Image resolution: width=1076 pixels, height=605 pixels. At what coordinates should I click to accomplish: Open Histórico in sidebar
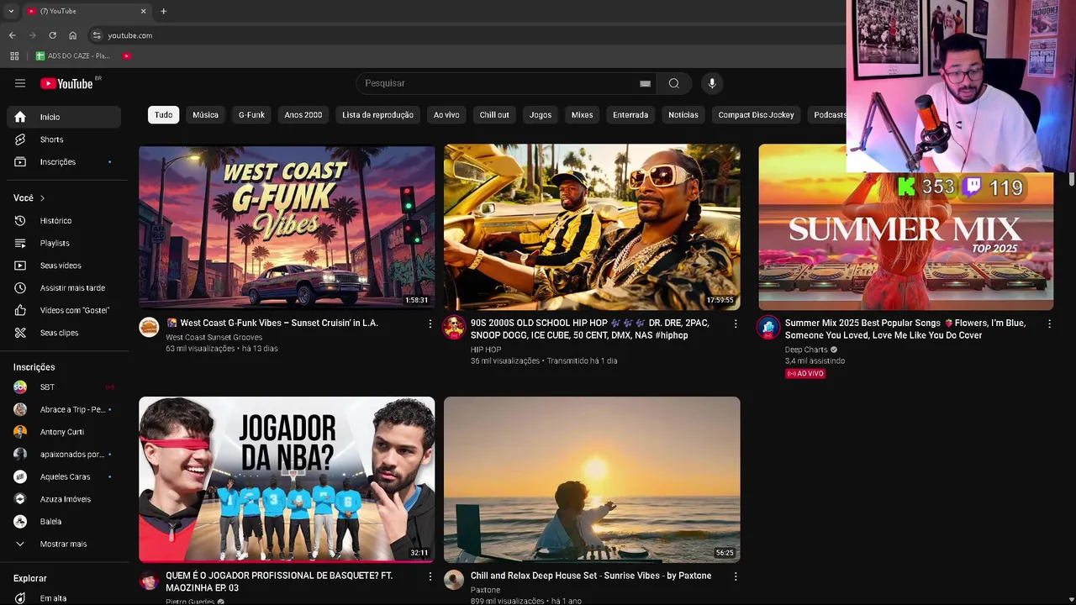[x=64, y=220]
